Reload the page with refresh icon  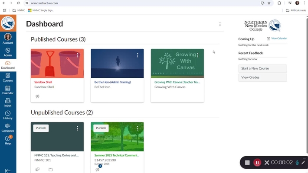[x=18, y=3]
